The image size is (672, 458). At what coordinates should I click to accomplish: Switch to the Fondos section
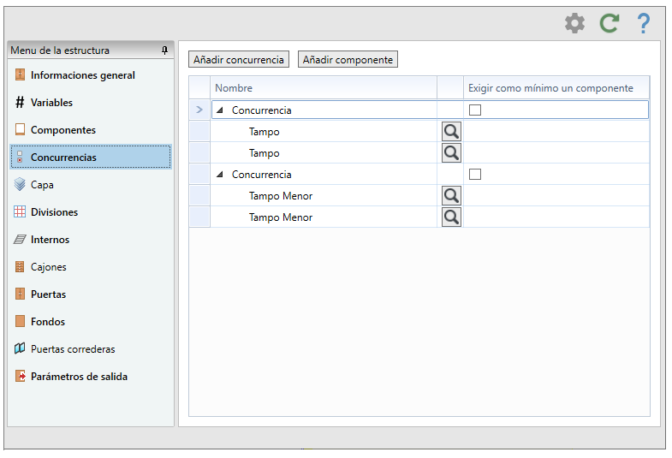(91, 322)
